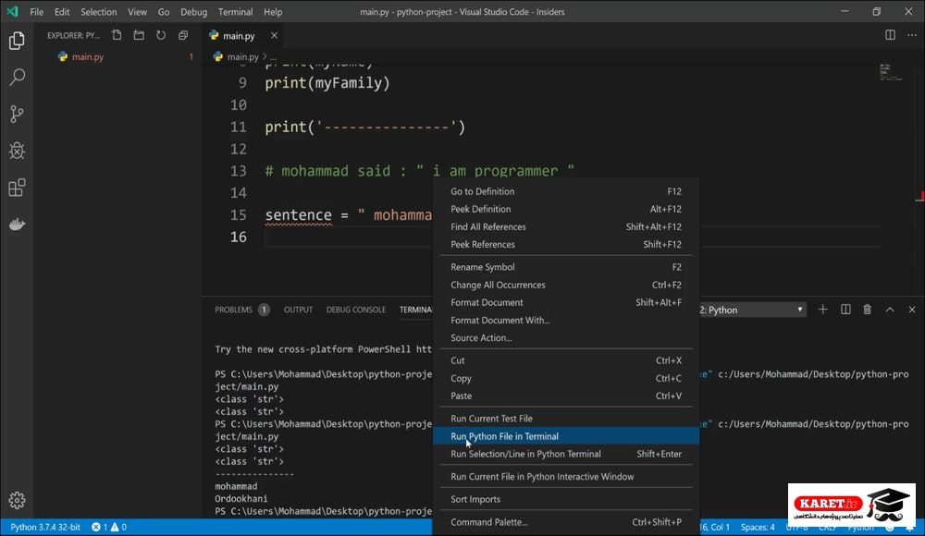This screenshot has height=536, width=925.
Task: Choose Find All References
Action: 566,227
